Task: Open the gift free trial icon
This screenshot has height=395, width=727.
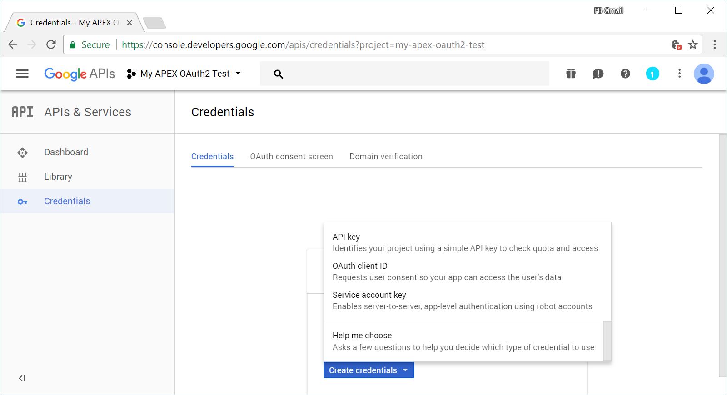Action: pyautogui.click(x=571, y=74)
